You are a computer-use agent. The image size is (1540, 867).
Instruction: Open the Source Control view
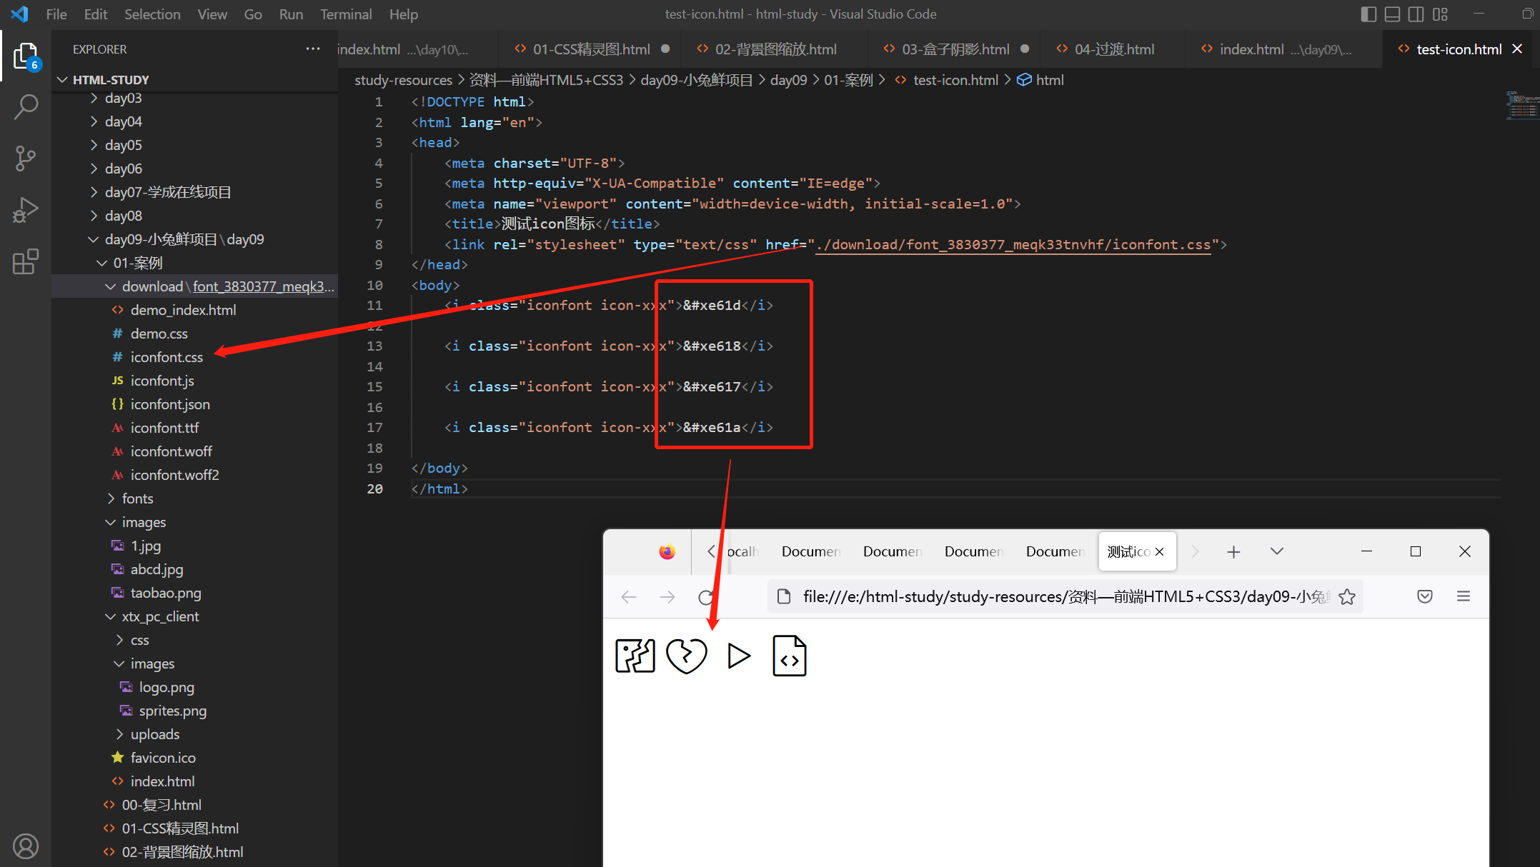[x=26, y=158]
